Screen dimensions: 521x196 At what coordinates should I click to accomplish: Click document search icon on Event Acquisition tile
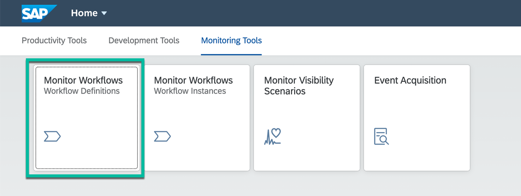(381, 137)
